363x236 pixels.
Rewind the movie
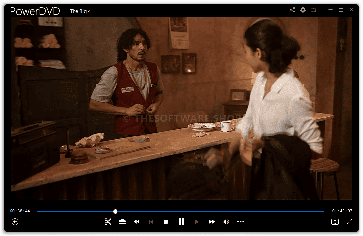137,222
